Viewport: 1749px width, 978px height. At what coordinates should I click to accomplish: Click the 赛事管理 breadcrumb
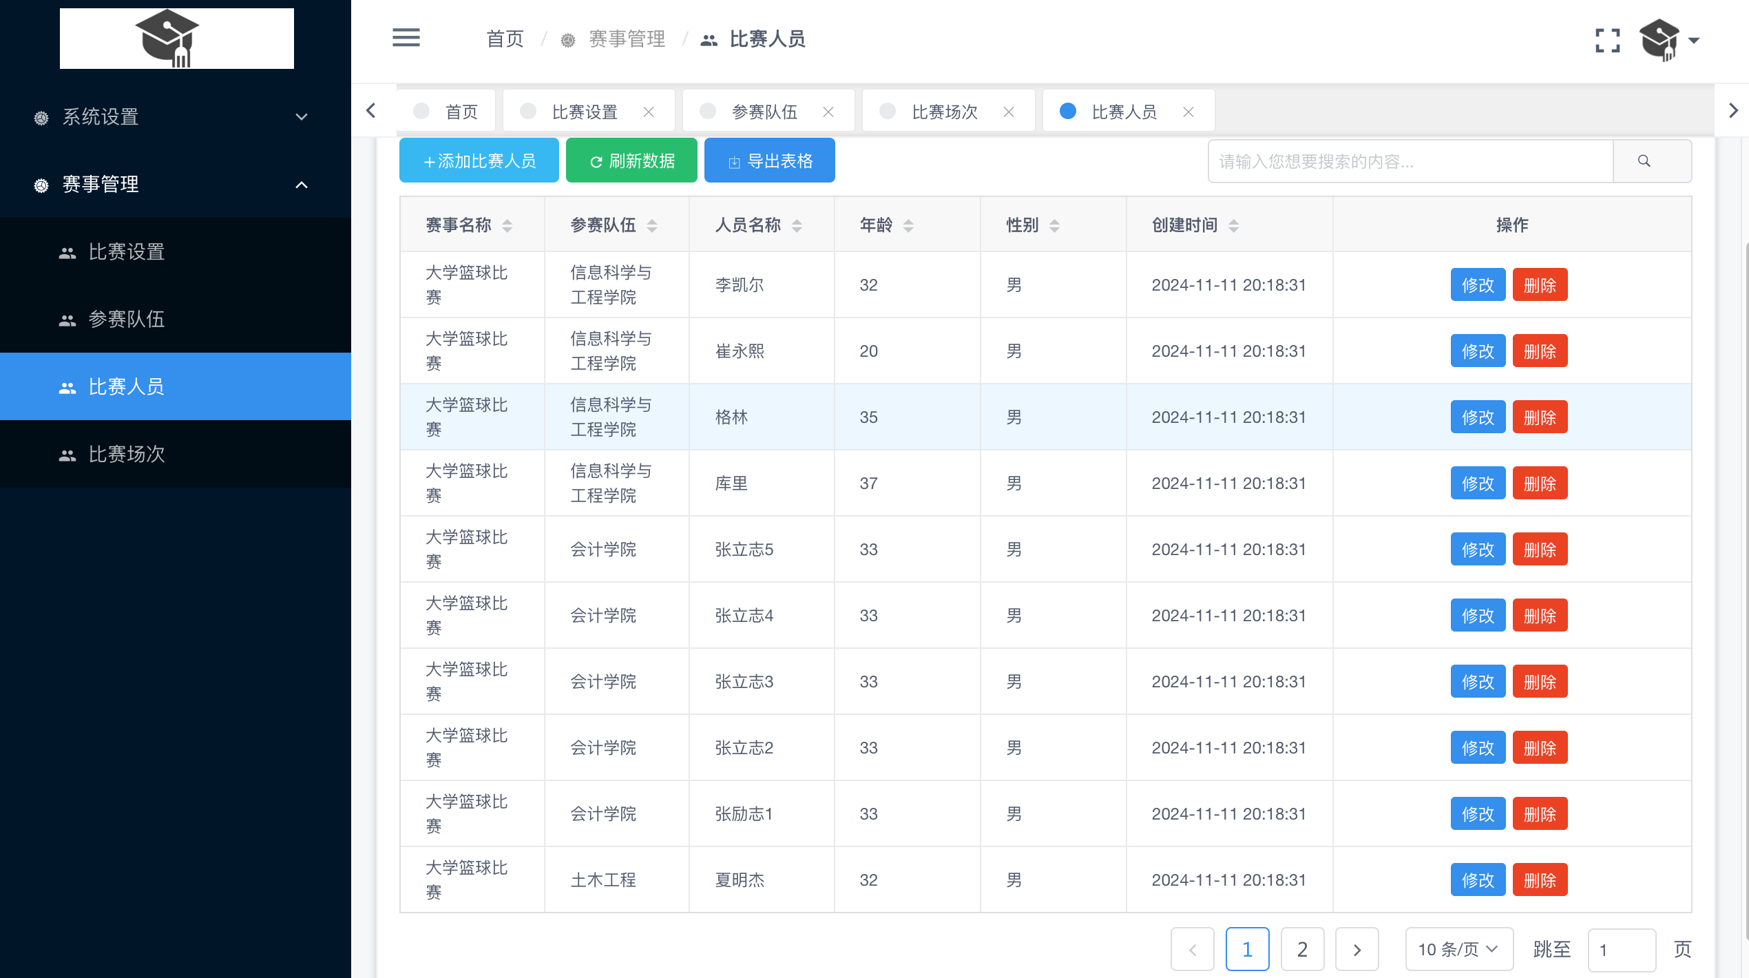pos(613,39)
